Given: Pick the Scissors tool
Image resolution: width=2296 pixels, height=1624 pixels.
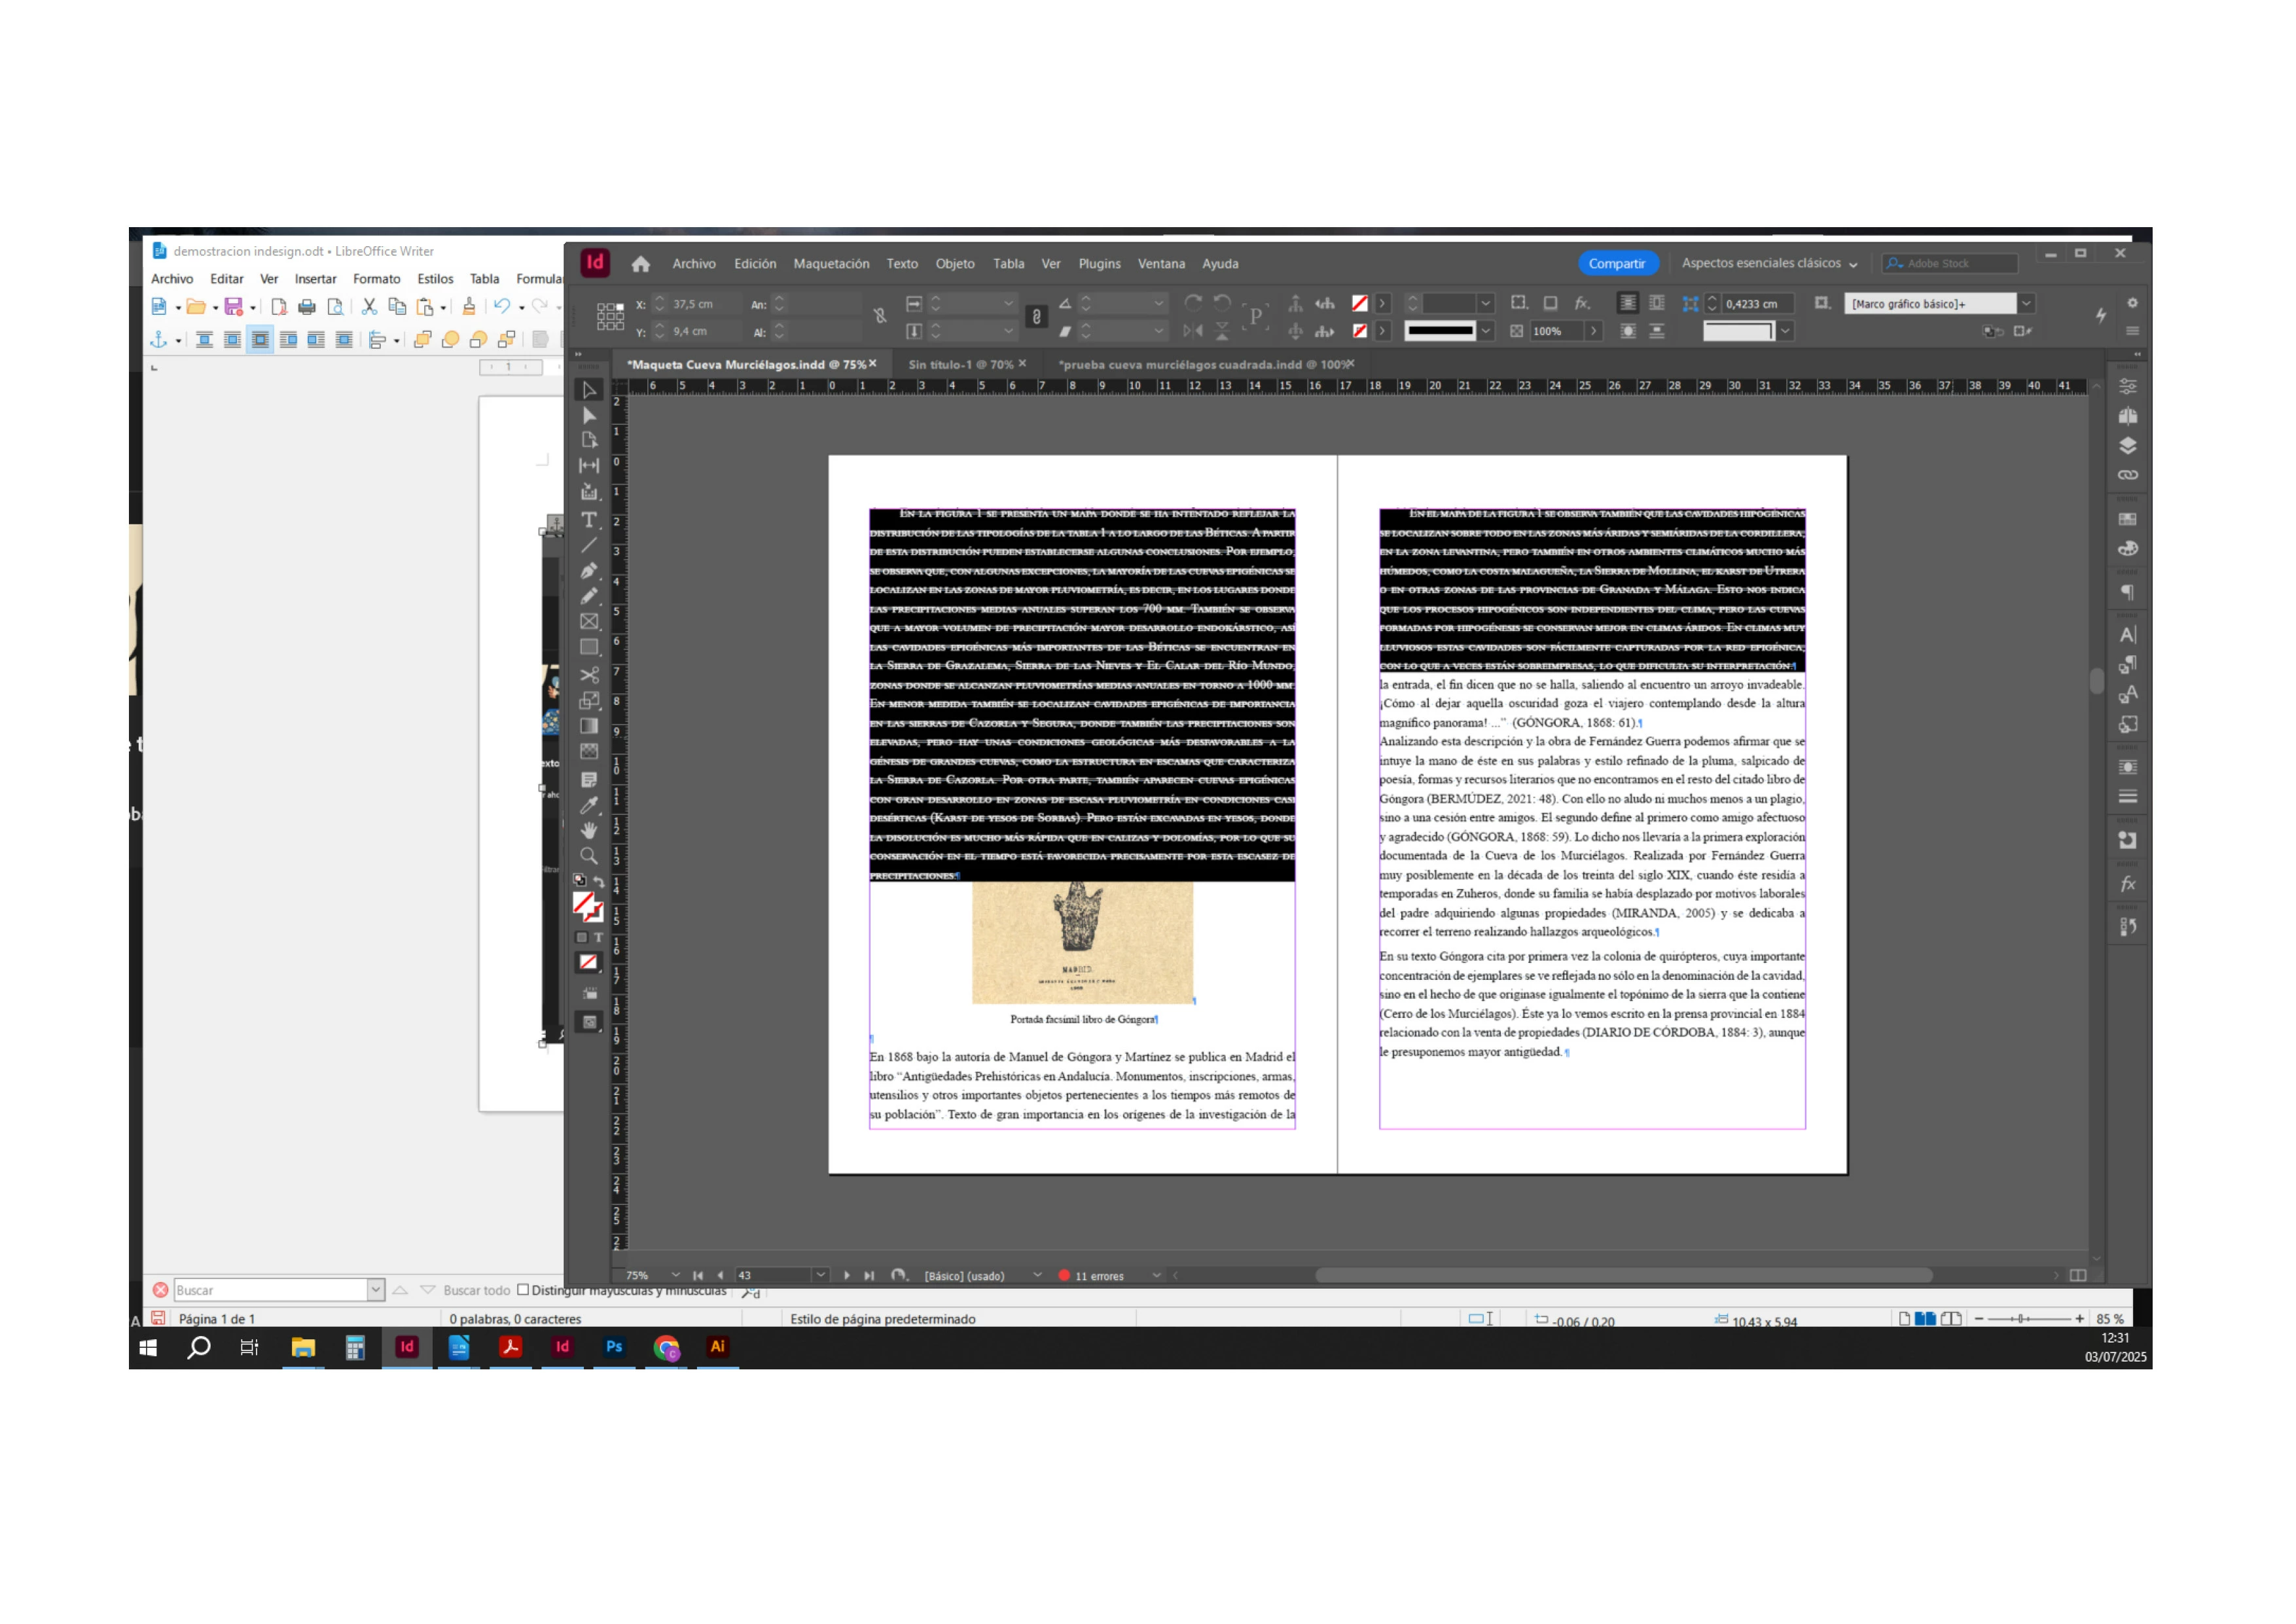Looking at the screenshot, I should (x=589, y=675).
